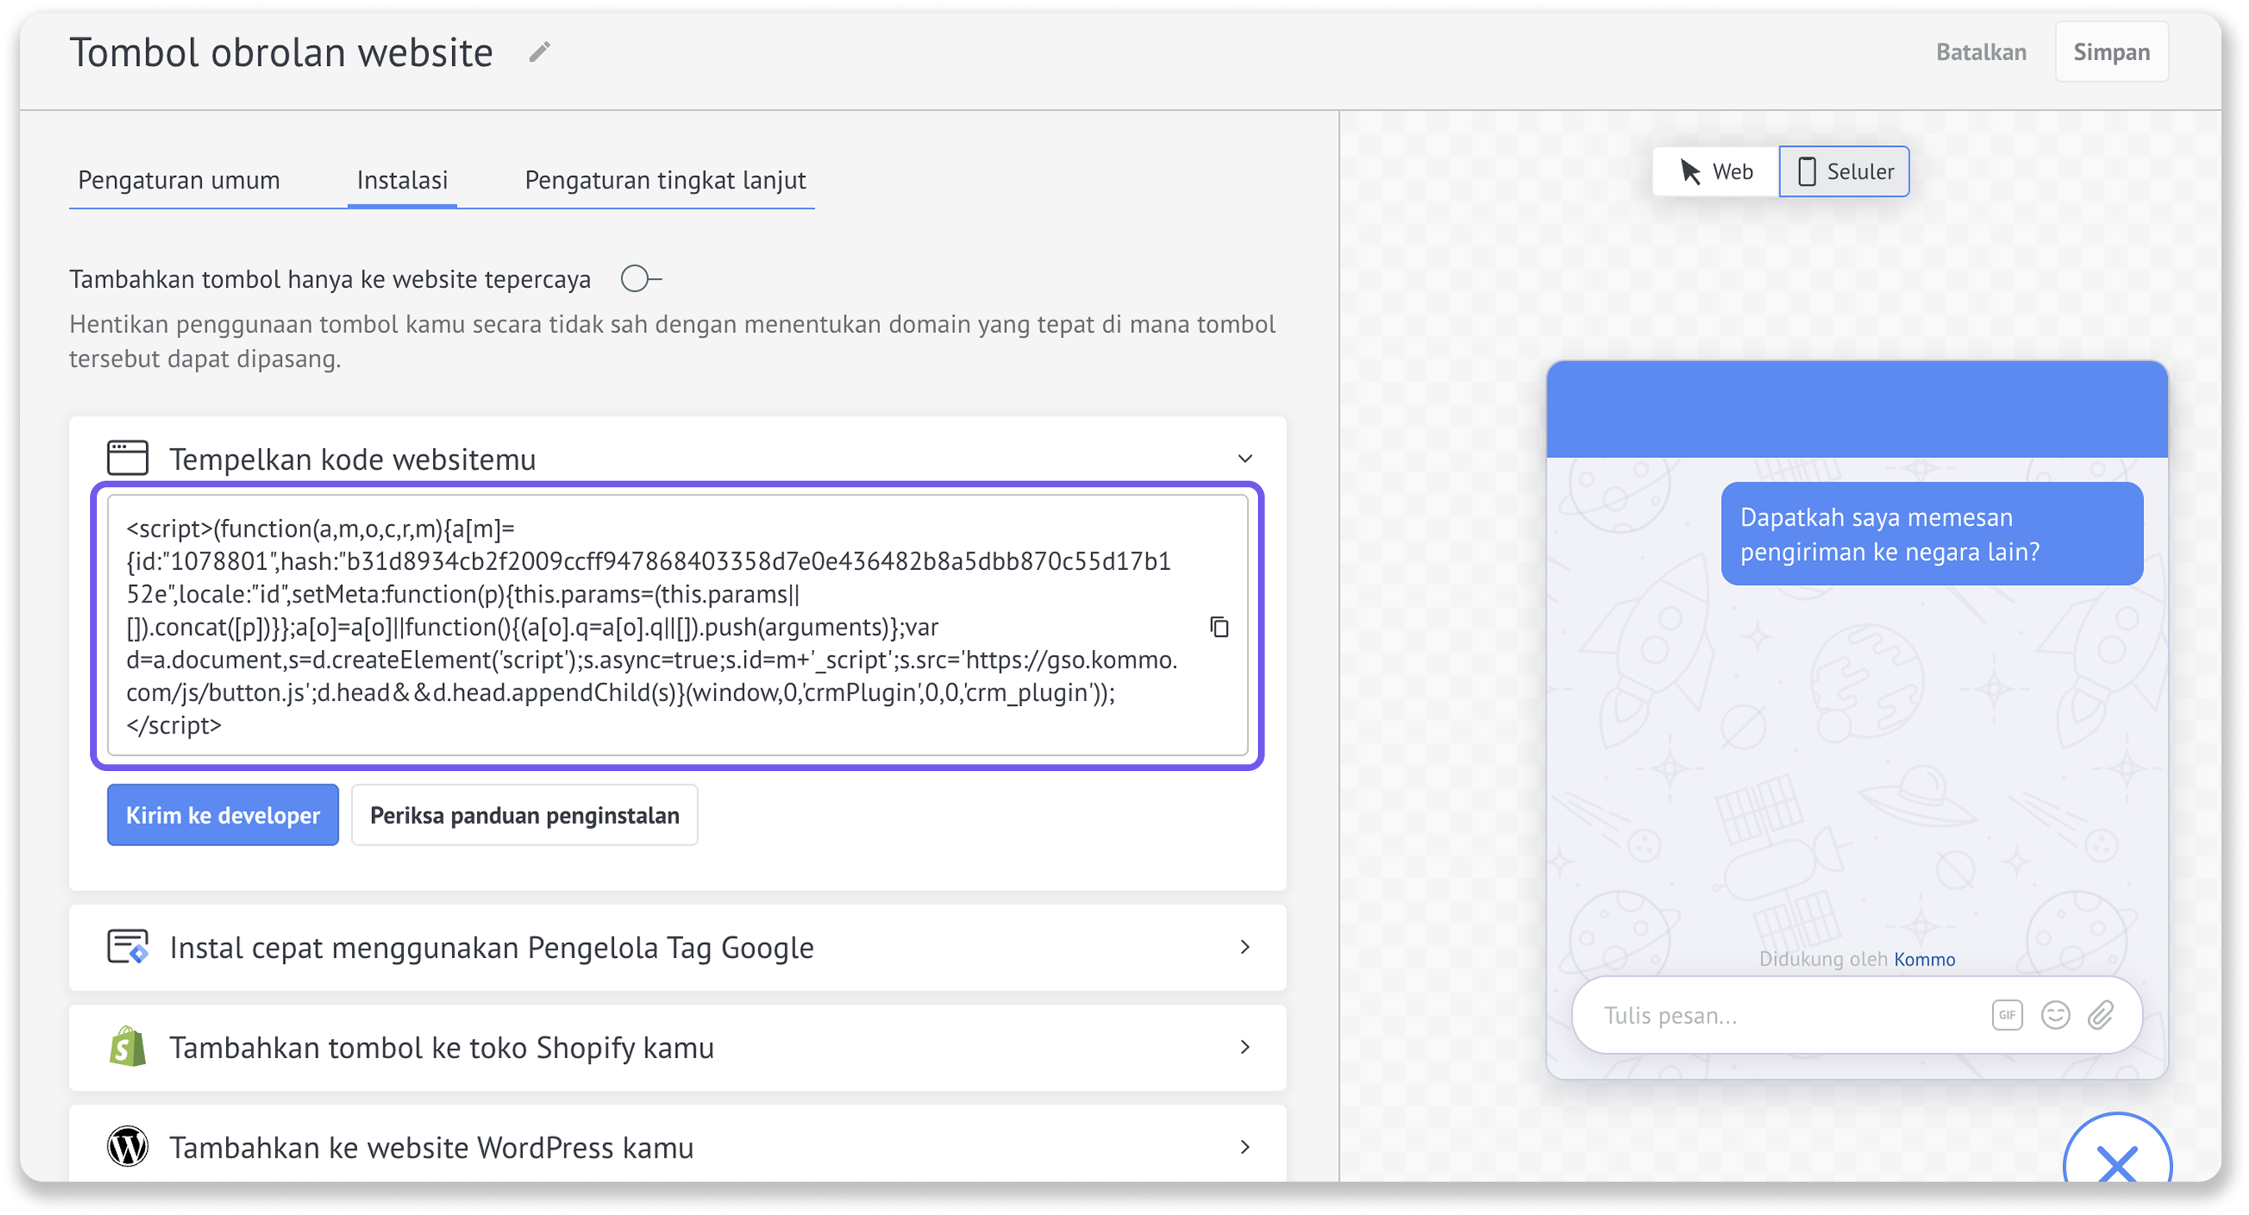Click the GIF icon in the message box
2249x1215 pixels.
pos(2006,1015)
